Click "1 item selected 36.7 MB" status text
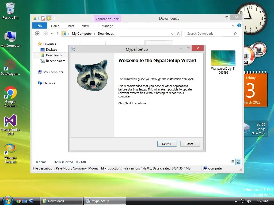274x205 pixels. (69, 162)
